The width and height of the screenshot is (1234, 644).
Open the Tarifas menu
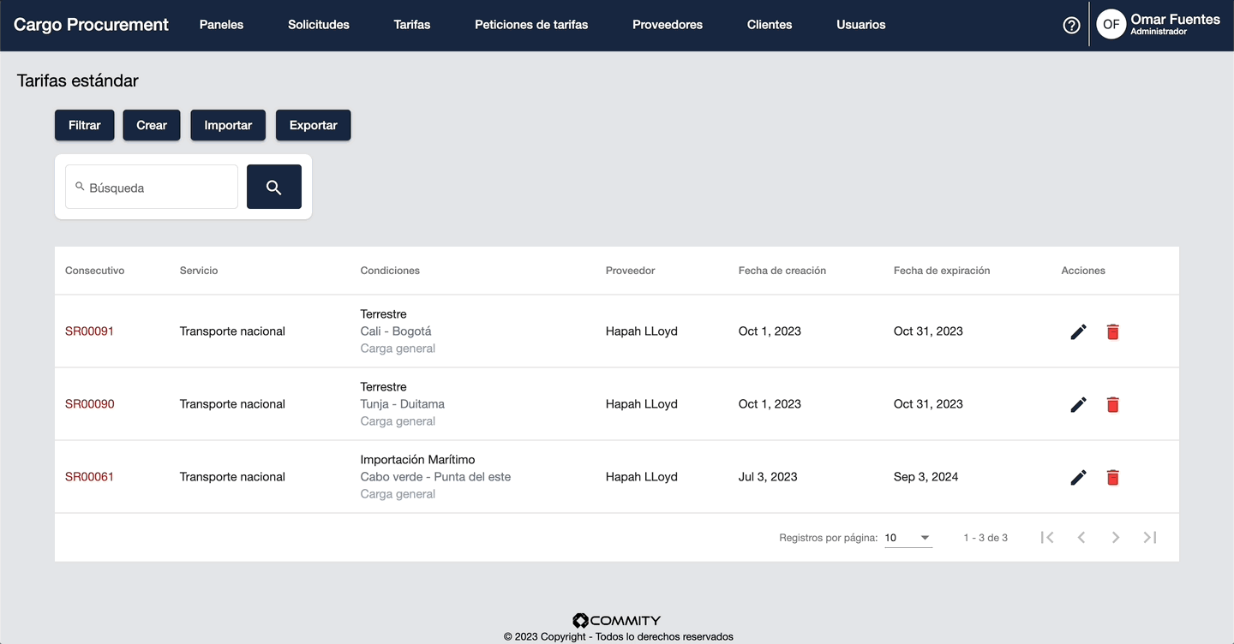pyautogui.click(x=412, y=25)
